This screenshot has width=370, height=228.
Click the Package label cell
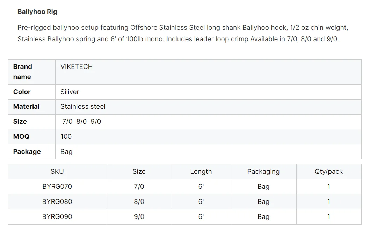point(27,152)
